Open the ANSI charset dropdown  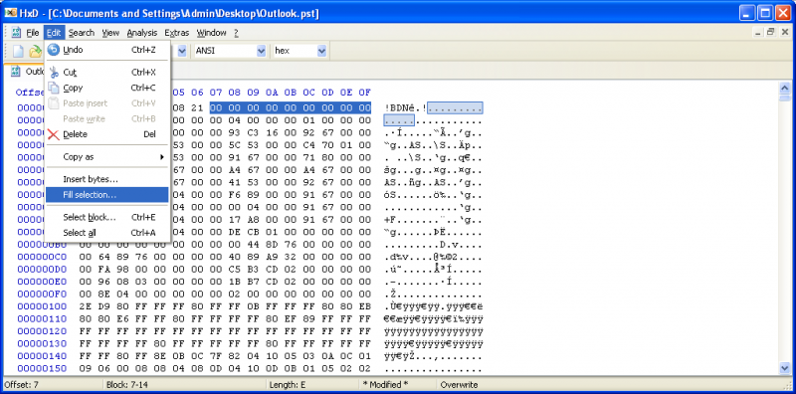click(261, 51)
